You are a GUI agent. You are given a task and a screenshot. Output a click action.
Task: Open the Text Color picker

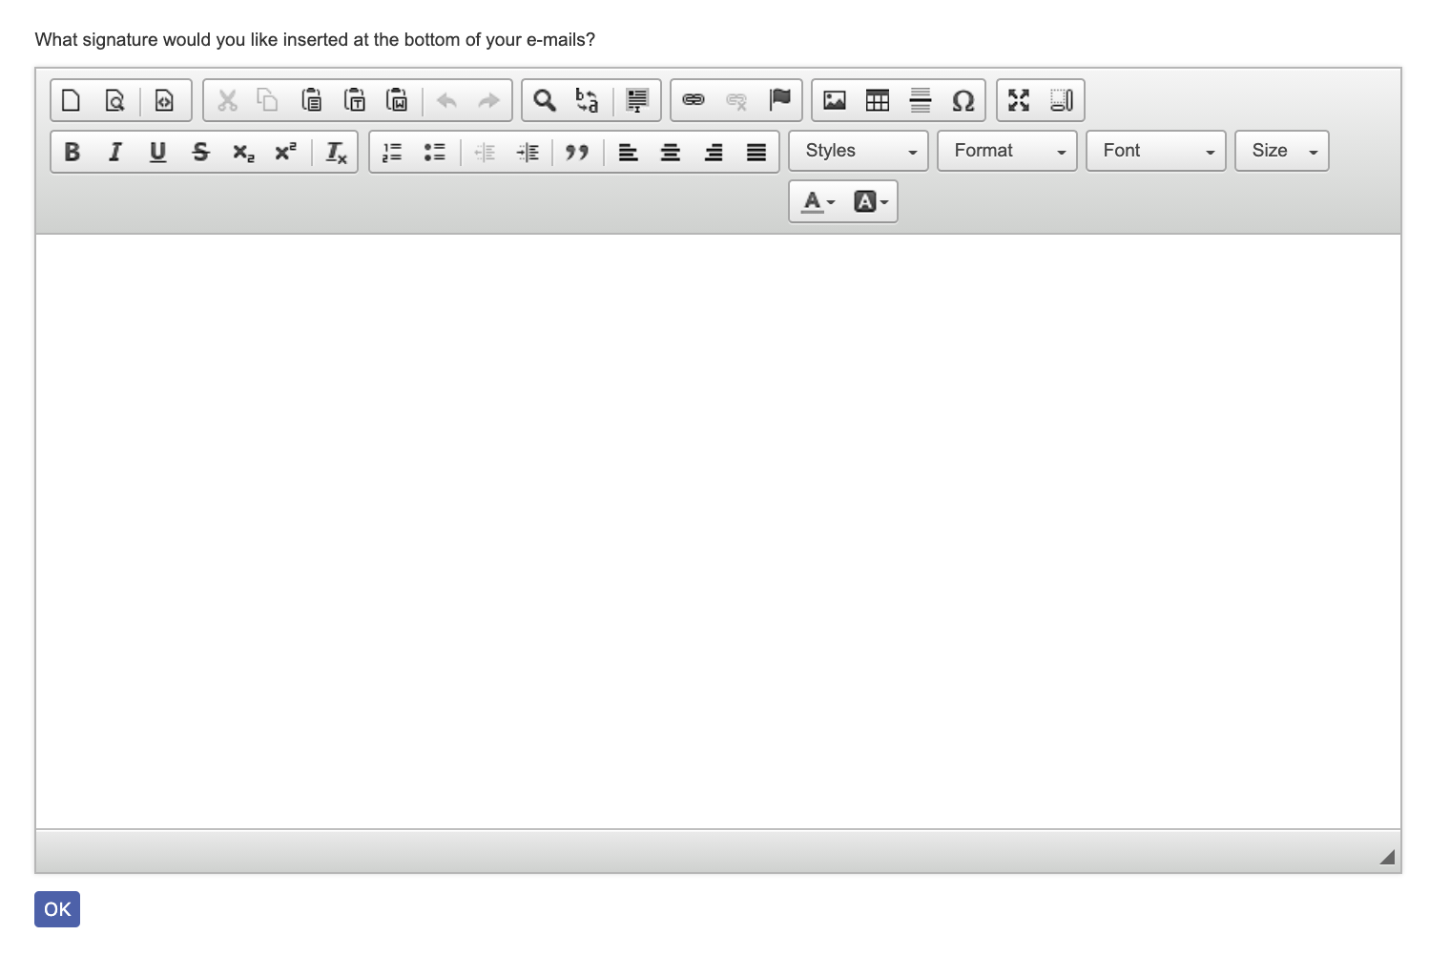click(818, 201)
